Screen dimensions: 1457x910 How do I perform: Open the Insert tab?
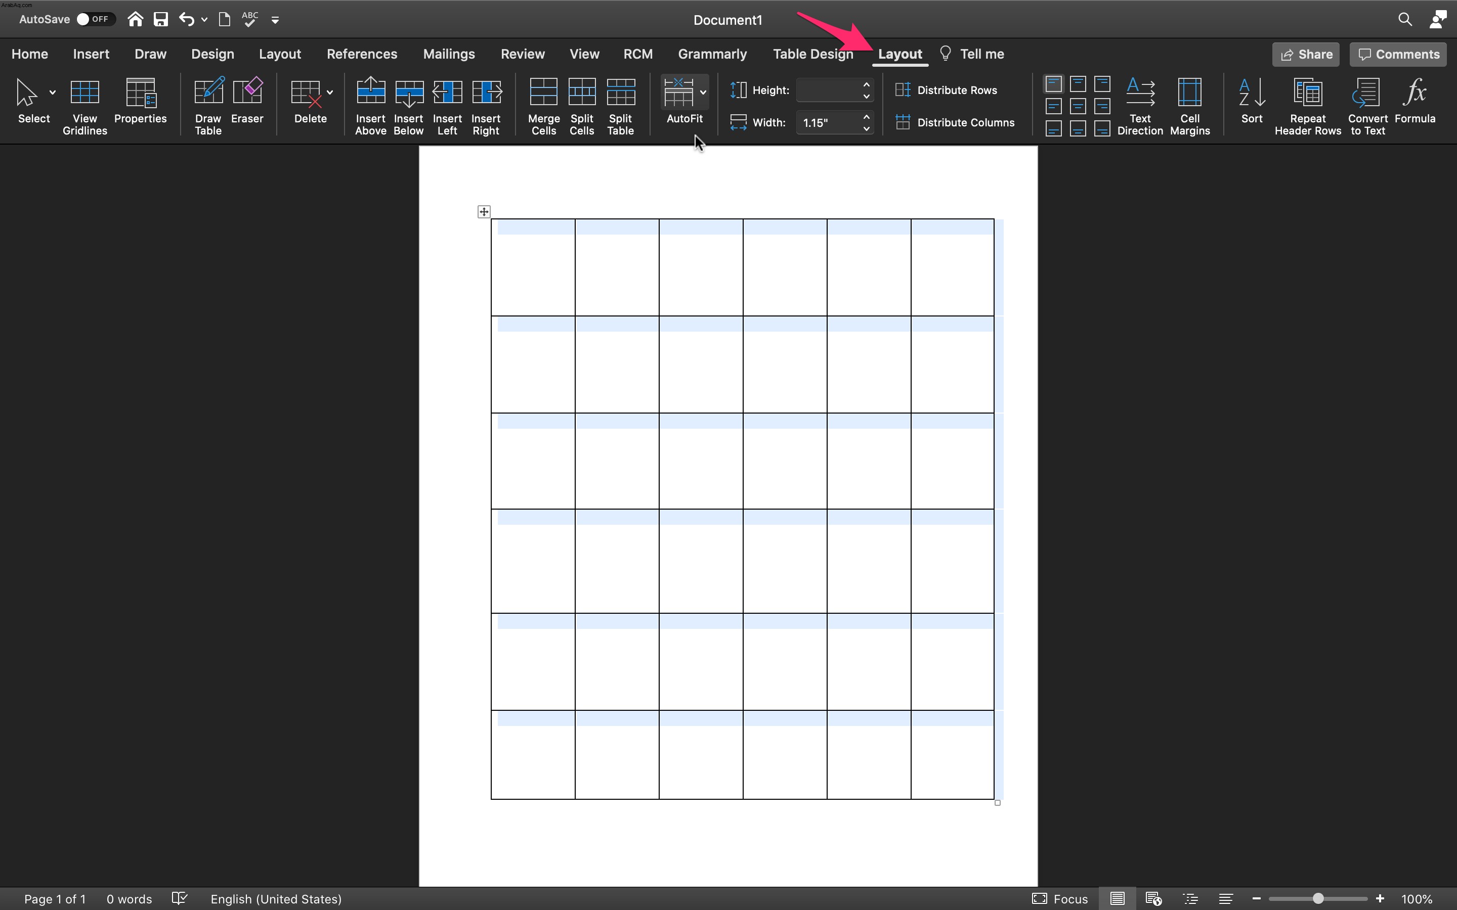point(91,54)
